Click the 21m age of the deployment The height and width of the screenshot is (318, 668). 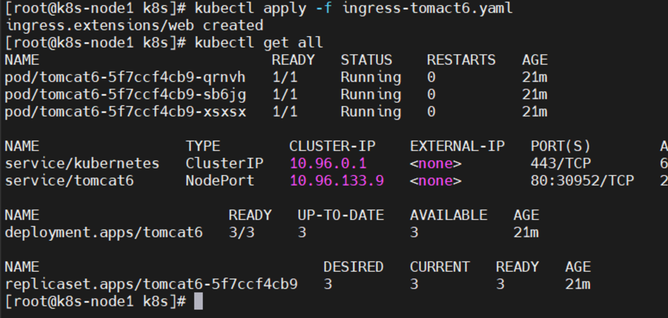click(526, 233)
